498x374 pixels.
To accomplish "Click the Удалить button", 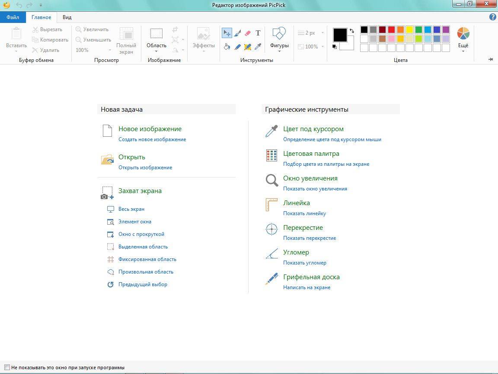I will pos(46,50).
